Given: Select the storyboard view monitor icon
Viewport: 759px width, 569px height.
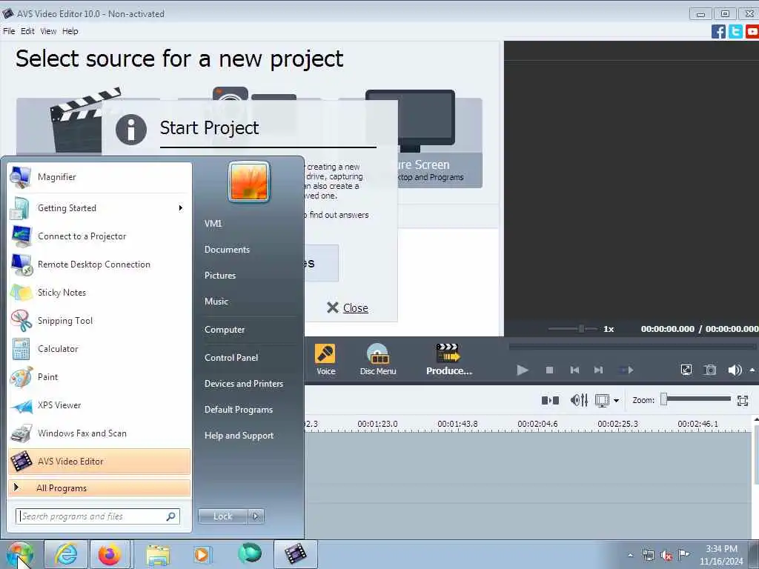Looking at the screenshot, I should tap(602, 401).
